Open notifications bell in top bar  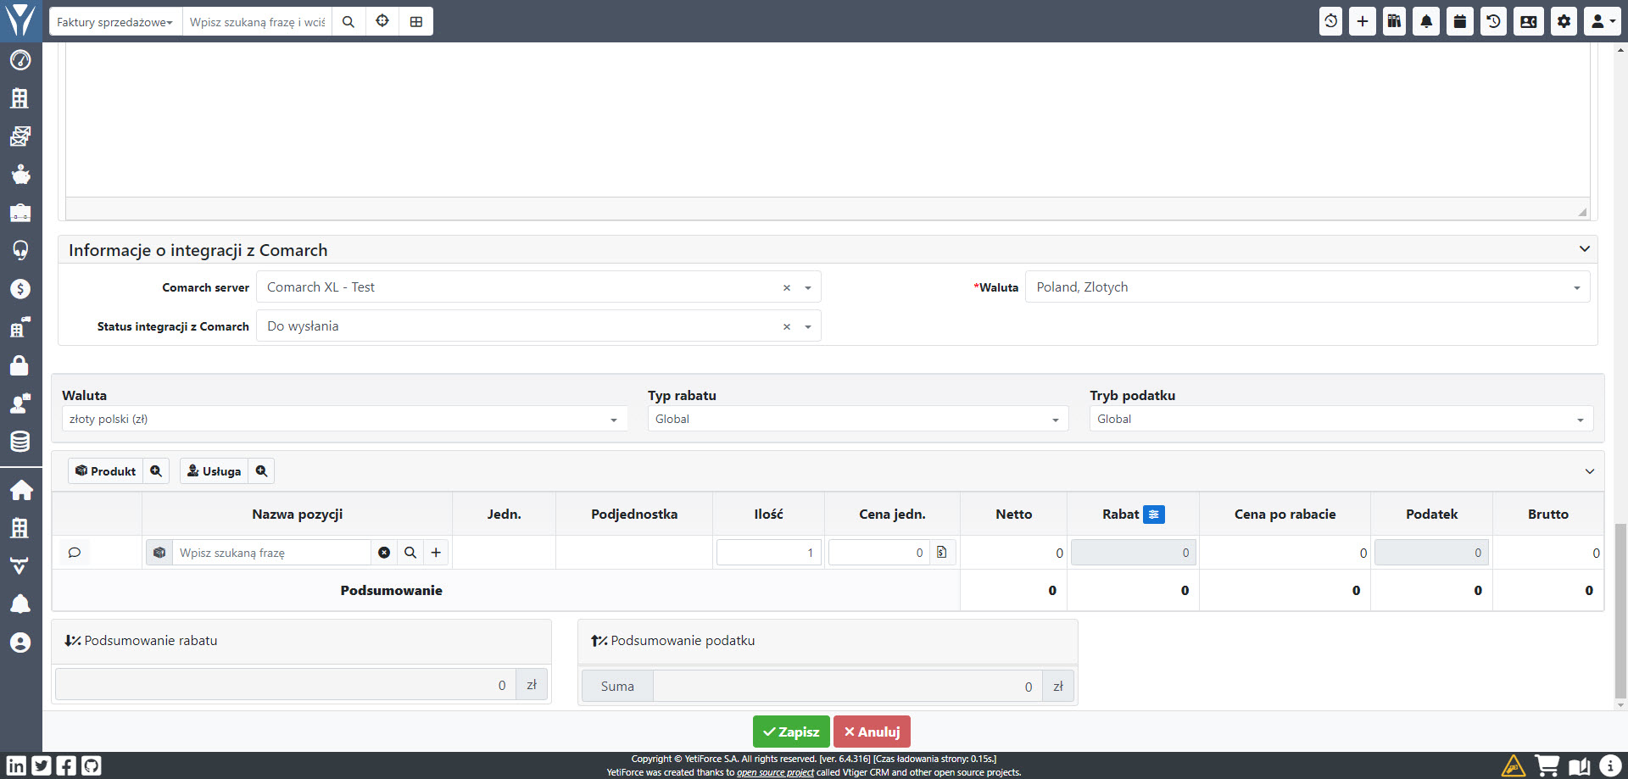pyautogui.click(x=1426, y=21)
